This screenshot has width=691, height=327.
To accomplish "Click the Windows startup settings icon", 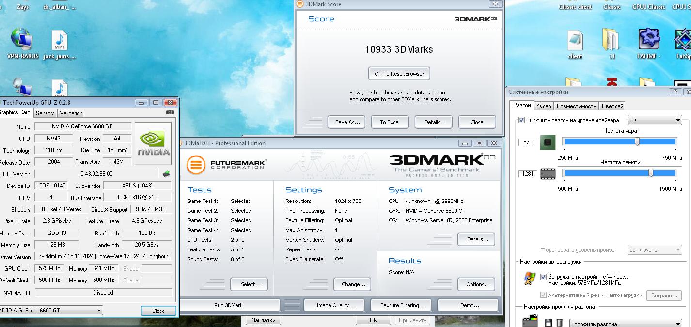I will tap(529, 279).
